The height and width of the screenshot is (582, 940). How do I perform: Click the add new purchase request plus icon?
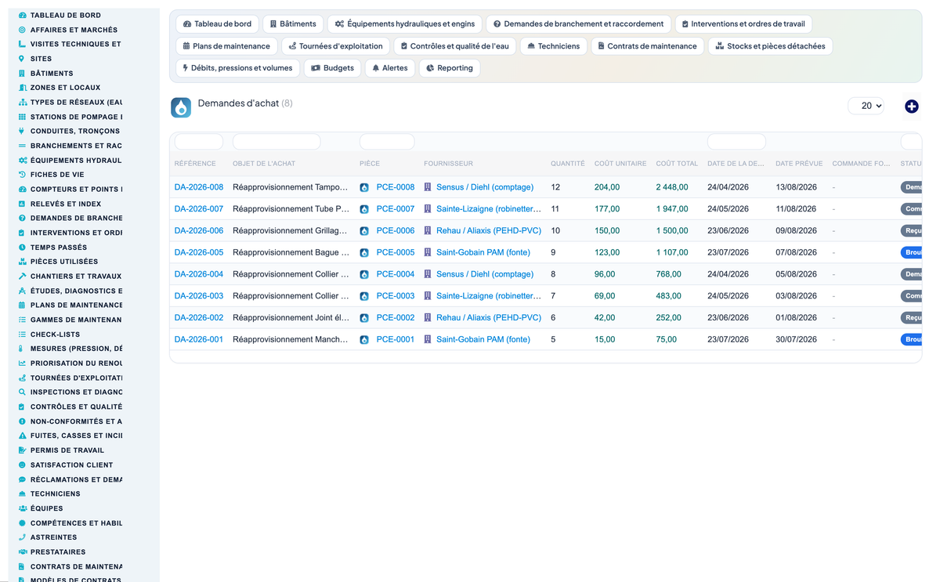tap(911, 106)
